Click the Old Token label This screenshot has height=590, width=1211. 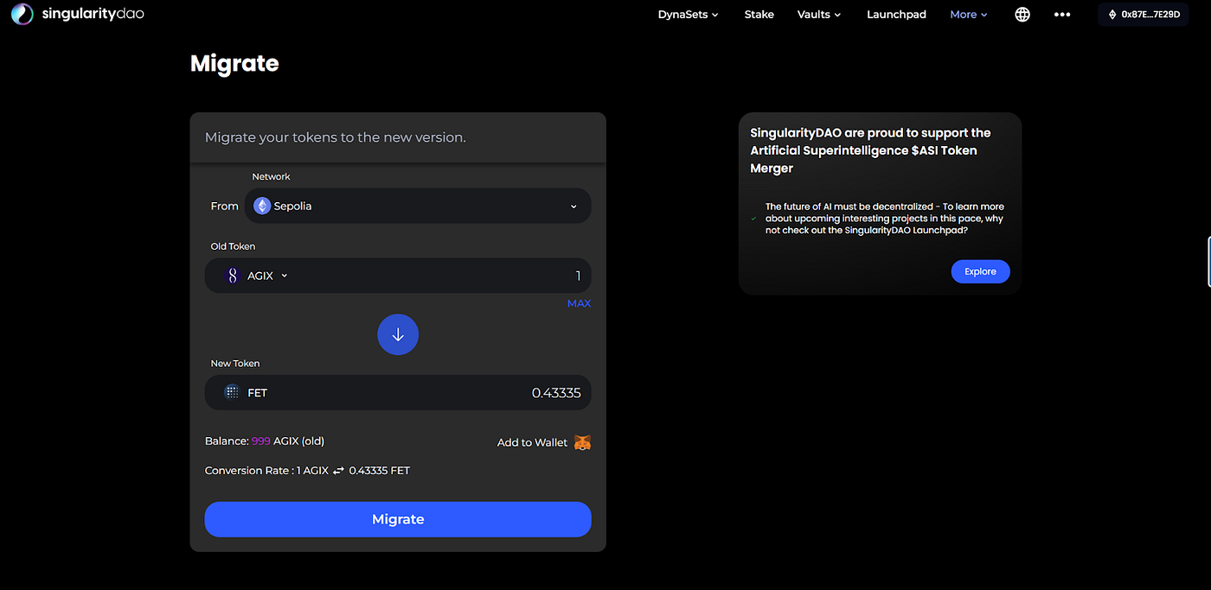(233, 246)
